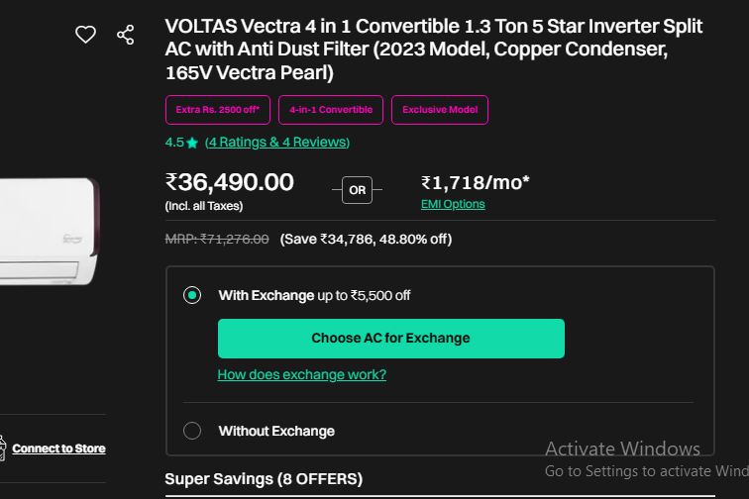
Task: Click the Extra Rs. 2500 off tag
Action: click(x=218, y=110)
